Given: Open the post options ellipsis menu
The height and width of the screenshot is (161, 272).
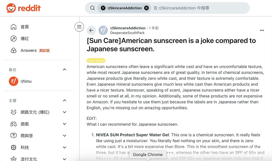Looking at the screenshot, I should click(262, 30).
